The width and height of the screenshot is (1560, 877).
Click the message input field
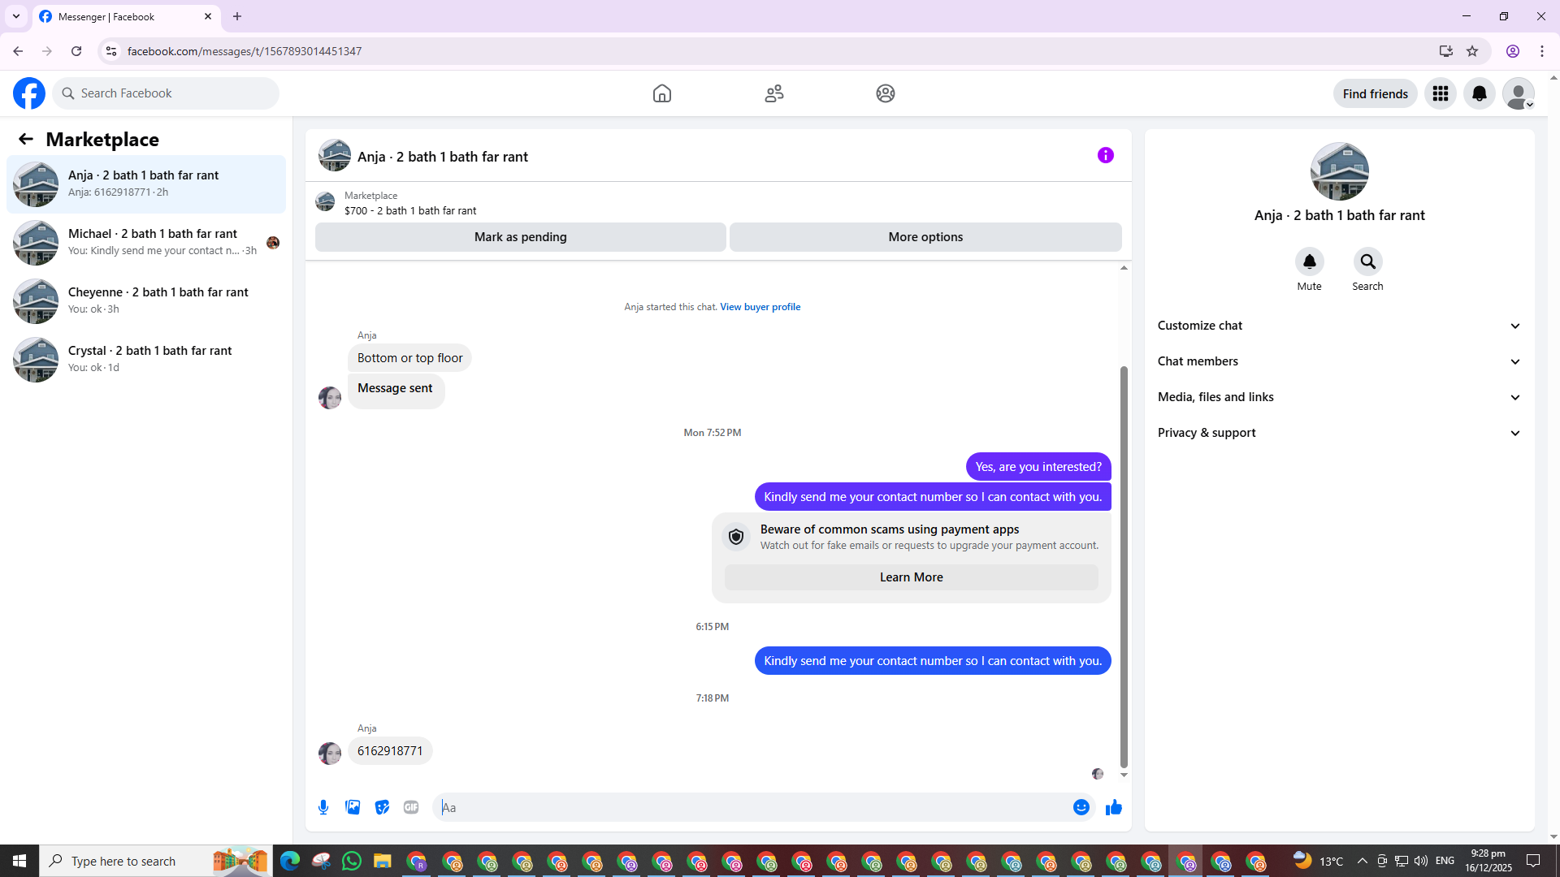tap(752, 807)
